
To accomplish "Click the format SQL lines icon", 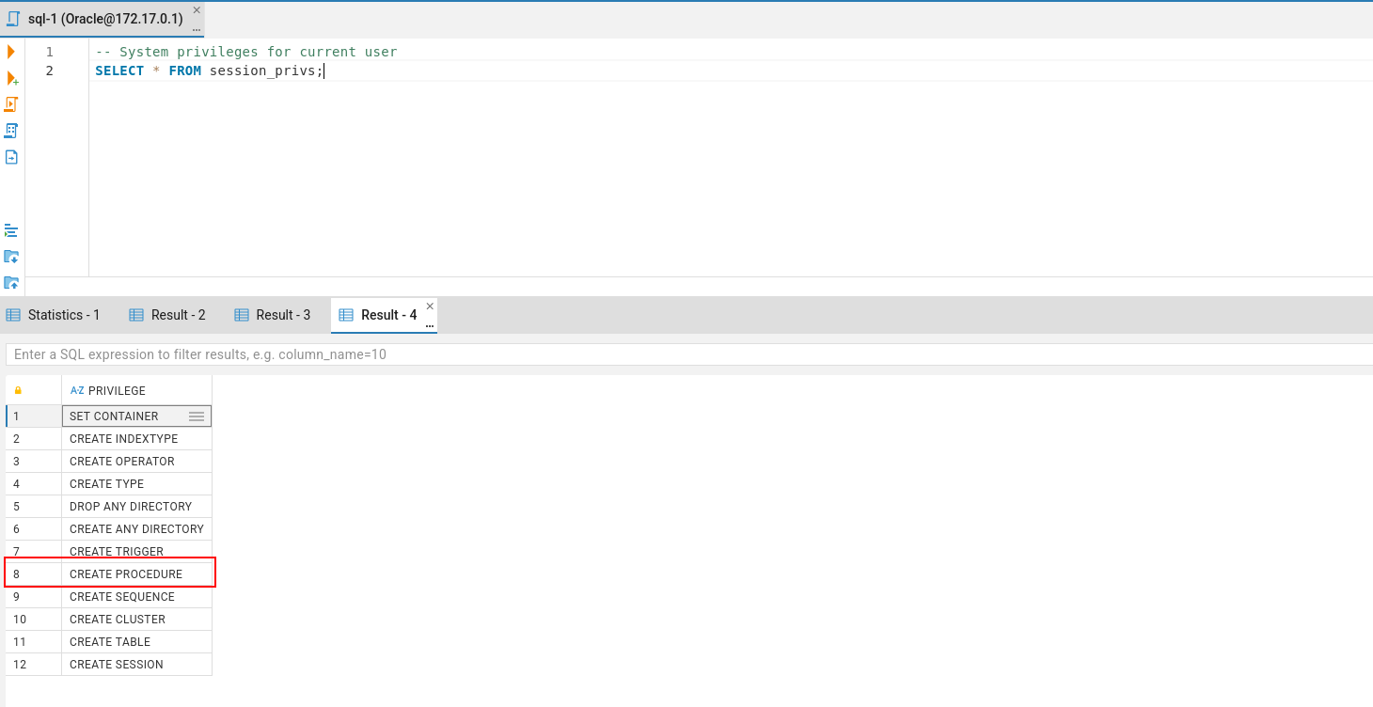I will tap(11, 230).
